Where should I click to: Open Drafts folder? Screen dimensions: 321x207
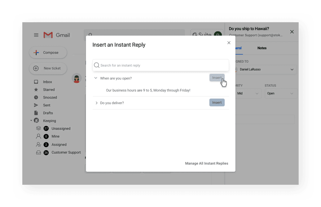(x=48, y=113)
